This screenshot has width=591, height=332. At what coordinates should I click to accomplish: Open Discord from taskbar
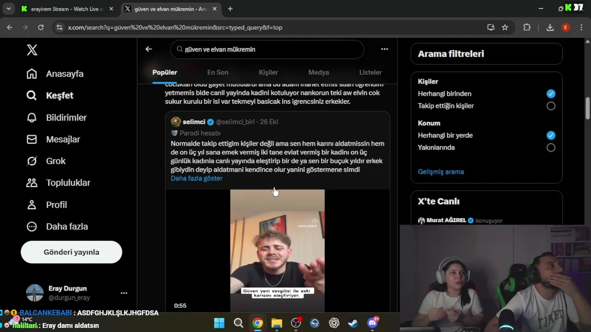coord(372,323)
